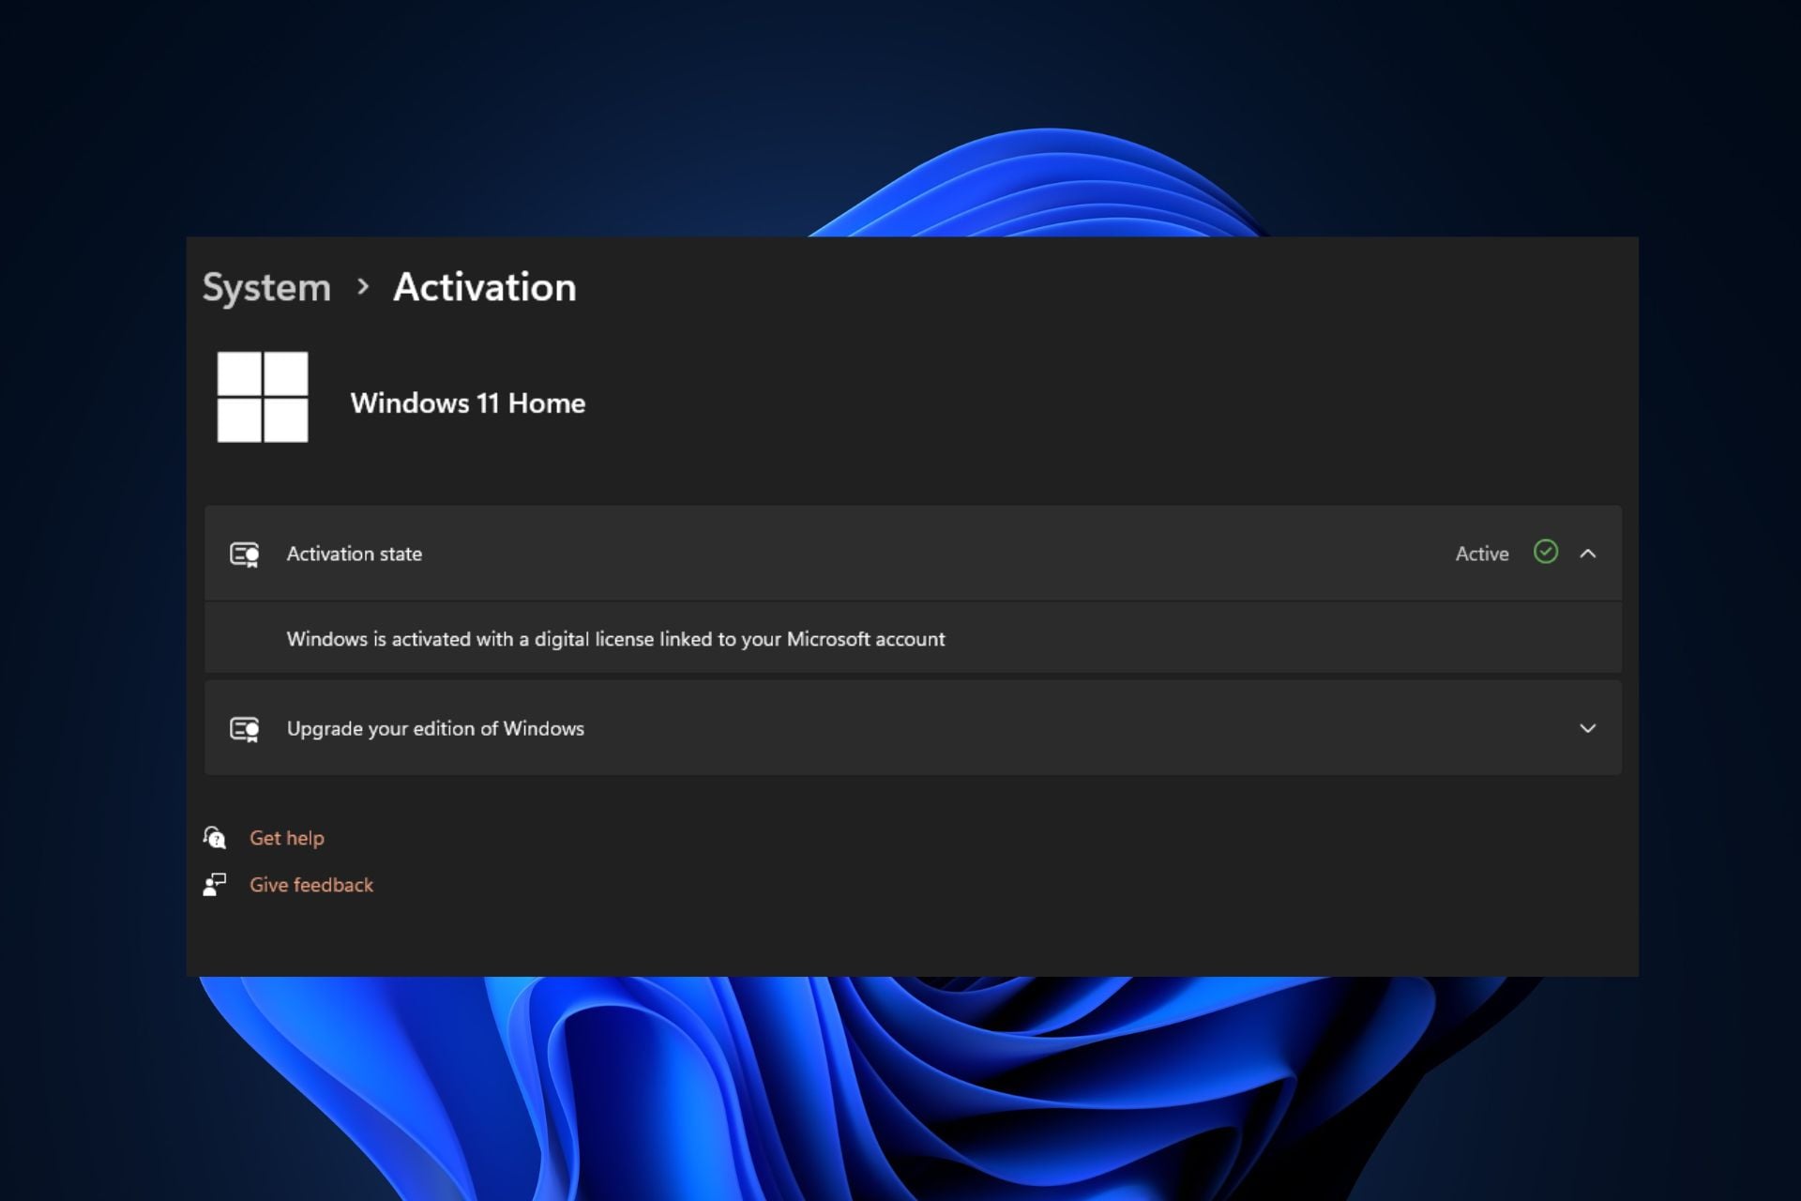Click the Upgrade edition certificate icon
Screen dimensions: 1801x1201
coord(244,729)
